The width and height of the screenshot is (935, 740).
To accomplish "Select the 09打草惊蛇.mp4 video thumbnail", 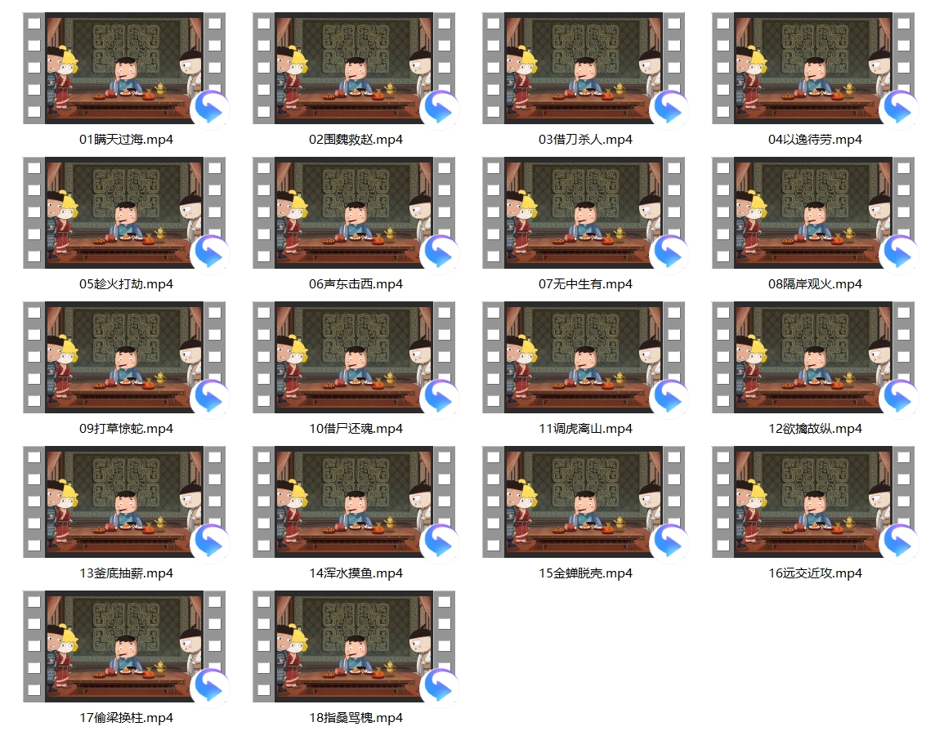I will pyautogui.click(x=124, y=357).
